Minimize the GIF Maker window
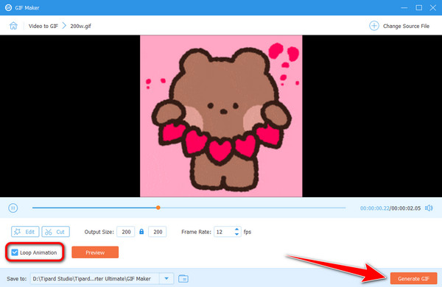Image resolution: width=442 pixels, height=287 pixels. click(404, 7)
